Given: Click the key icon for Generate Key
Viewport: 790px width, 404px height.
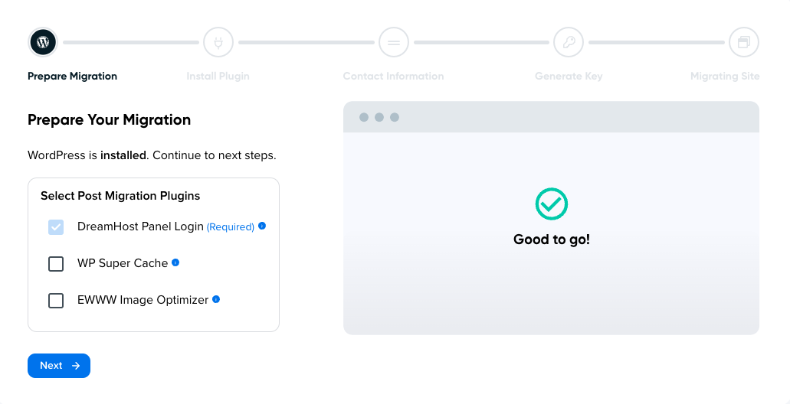Looking at the screenshot, I should pos(569,42).
